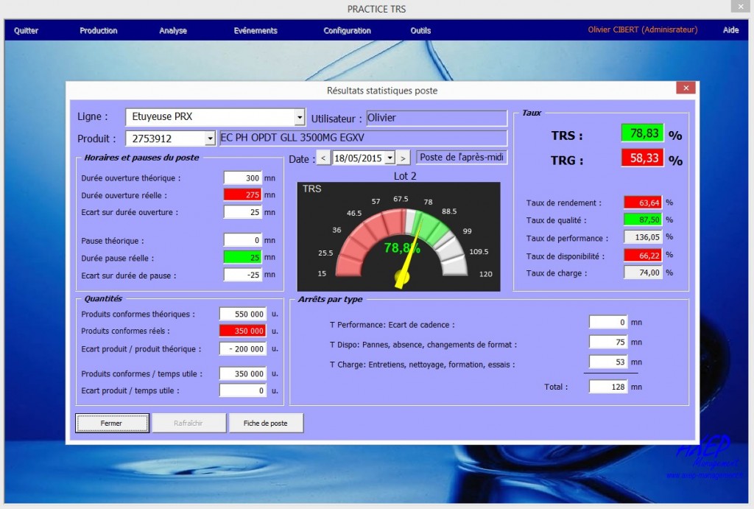Click the Ecart produit / temps utile field
Viewport: 754px width, 509px height.
click(x=243, y=390)
